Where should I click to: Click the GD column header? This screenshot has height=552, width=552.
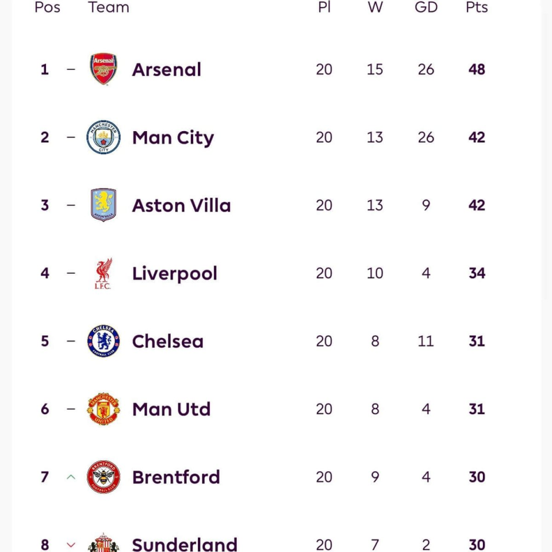426,7
